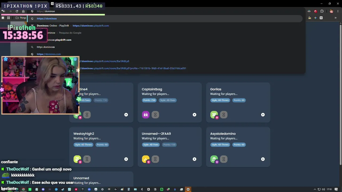342x192 pixels.
Task: Select the Captaintbag room title
Action: 152,89
